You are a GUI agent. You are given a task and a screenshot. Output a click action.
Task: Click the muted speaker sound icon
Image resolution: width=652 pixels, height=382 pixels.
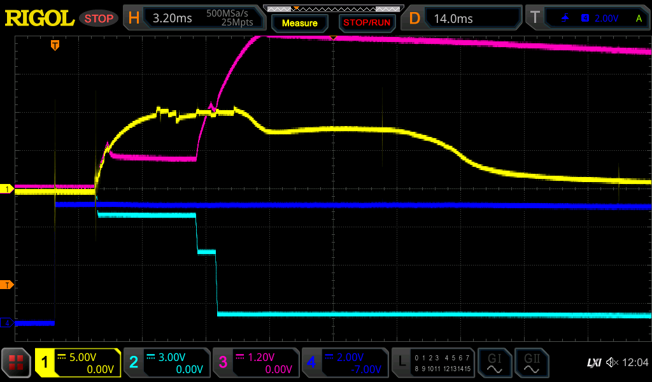[612, 363]
